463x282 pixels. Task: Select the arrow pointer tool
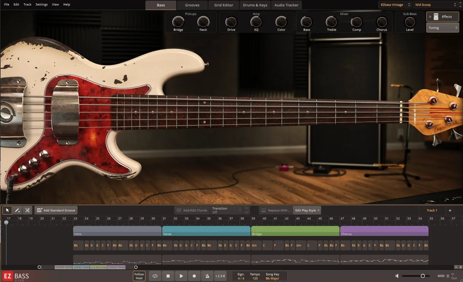click(x=7, y=210)
